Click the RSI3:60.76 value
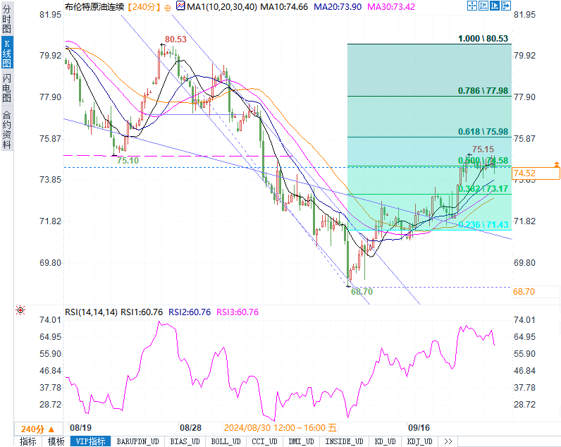Viewport: 561px width, 447px height. [x=238, y=312]
